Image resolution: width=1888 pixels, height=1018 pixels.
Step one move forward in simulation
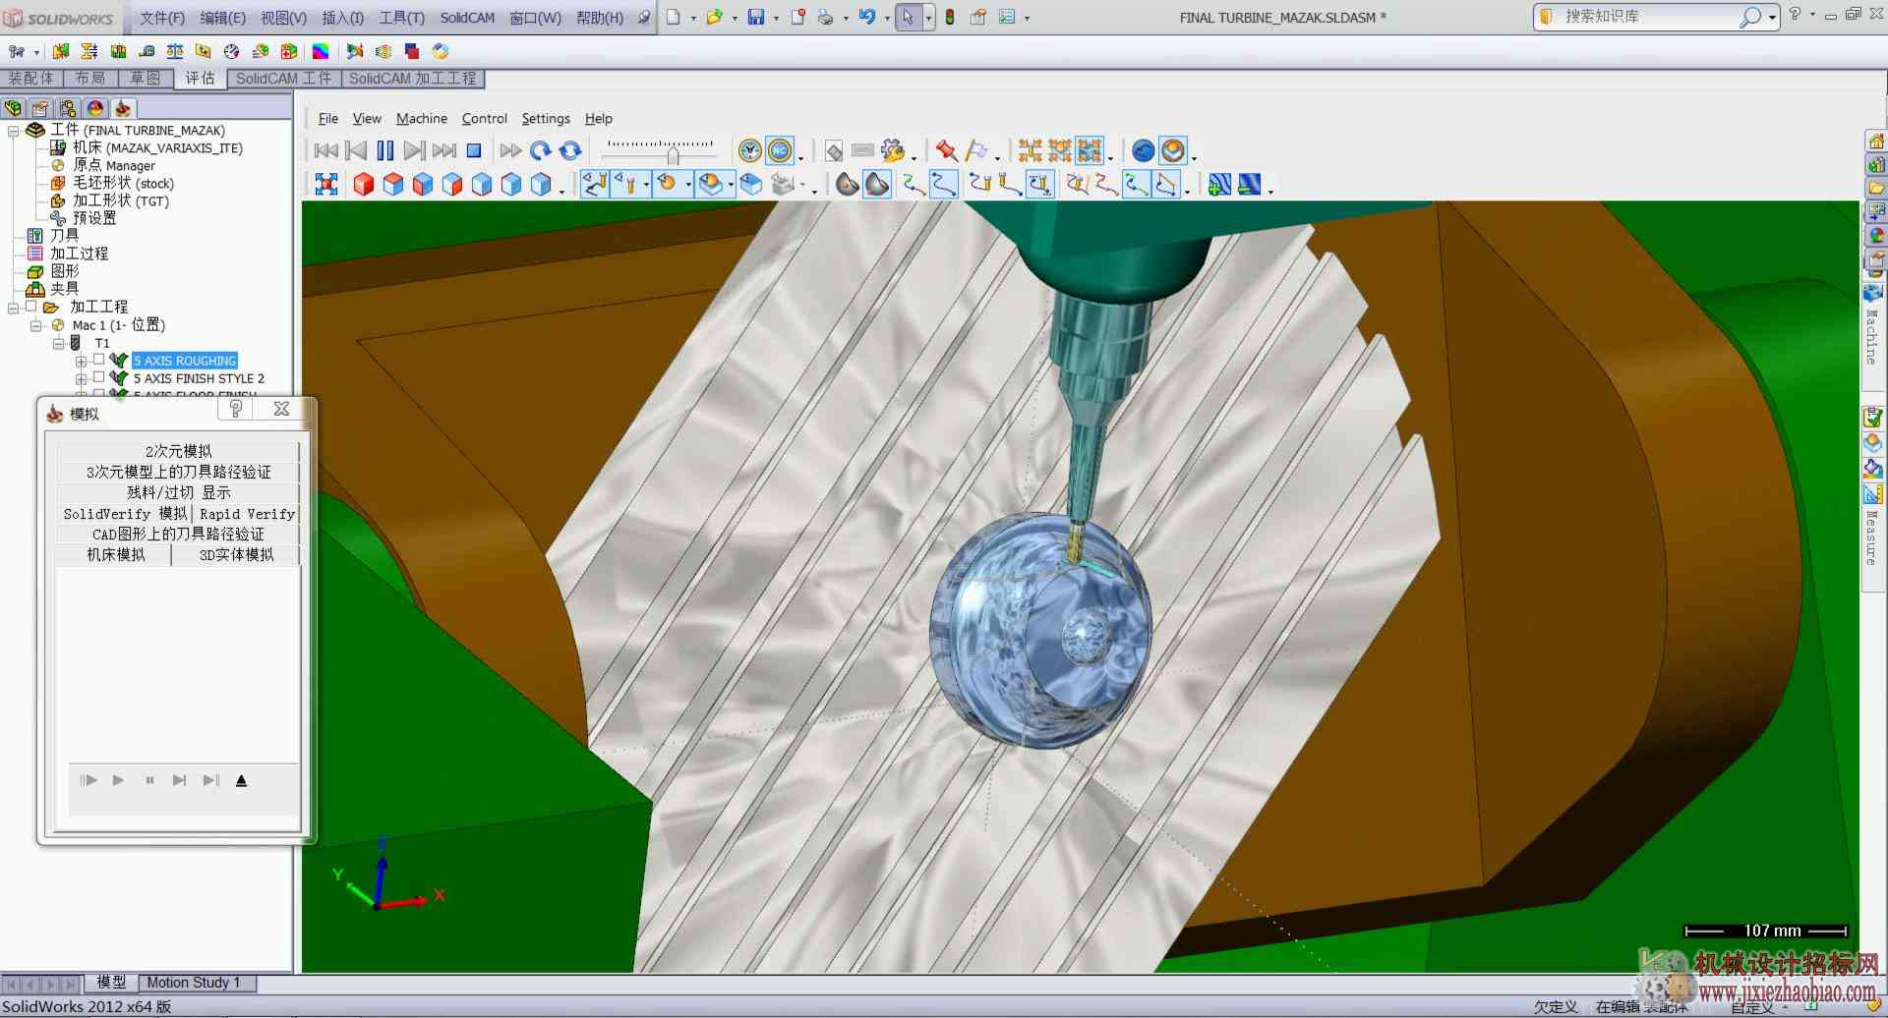click(414, 150)
